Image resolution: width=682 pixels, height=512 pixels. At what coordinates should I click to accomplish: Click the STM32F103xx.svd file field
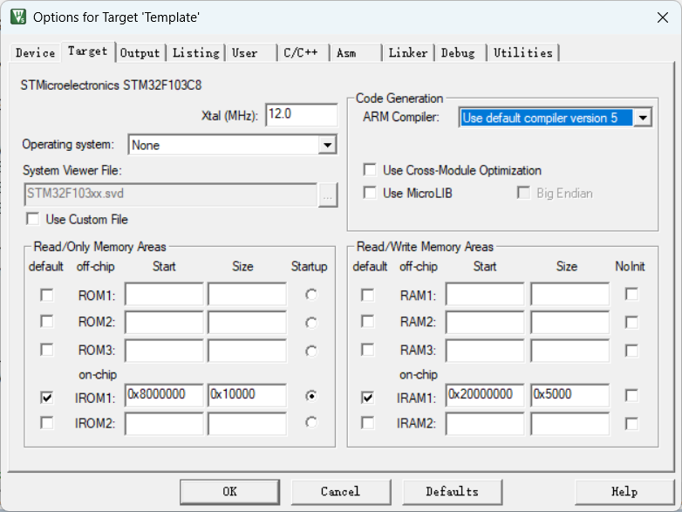(171, 194)
